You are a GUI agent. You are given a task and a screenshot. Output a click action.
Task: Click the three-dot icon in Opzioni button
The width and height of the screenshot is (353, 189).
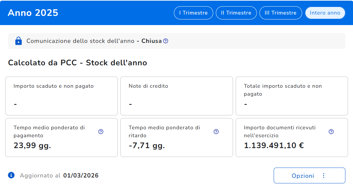pos(324,175)
